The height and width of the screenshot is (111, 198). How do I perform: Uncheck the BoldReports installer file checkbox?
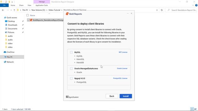click(x=28, y=20)
